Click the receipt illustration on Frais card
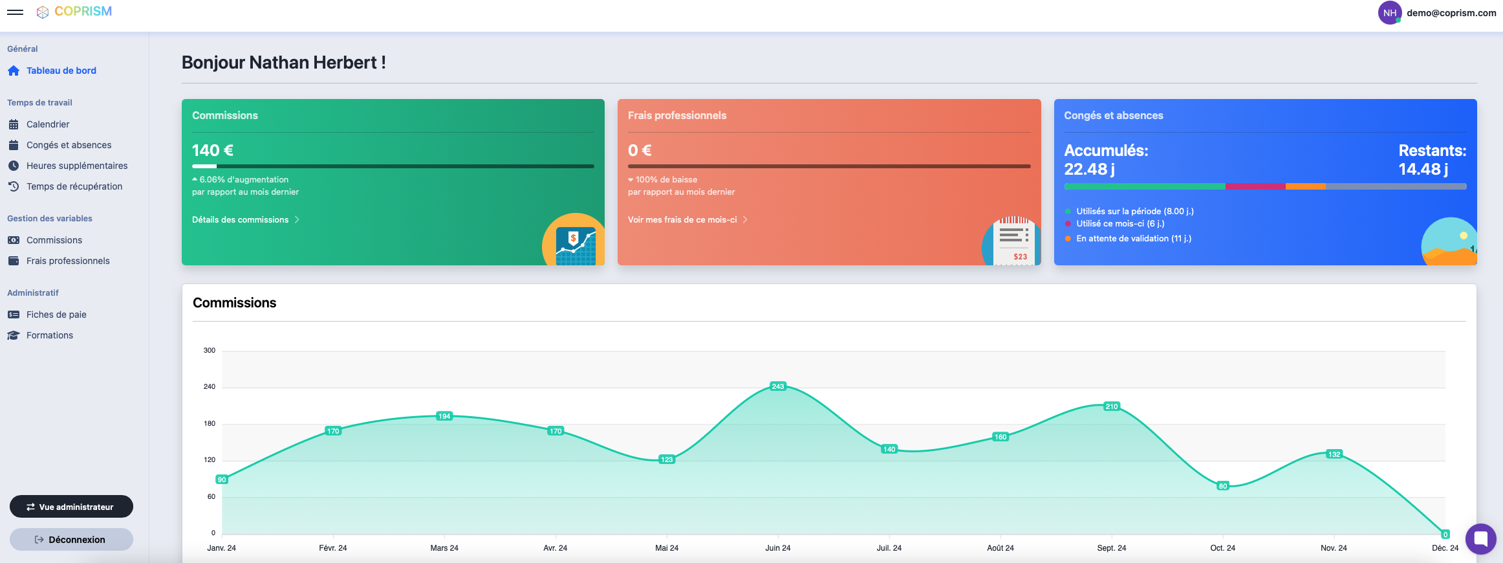1503x563 pixels. point(1011,241)
